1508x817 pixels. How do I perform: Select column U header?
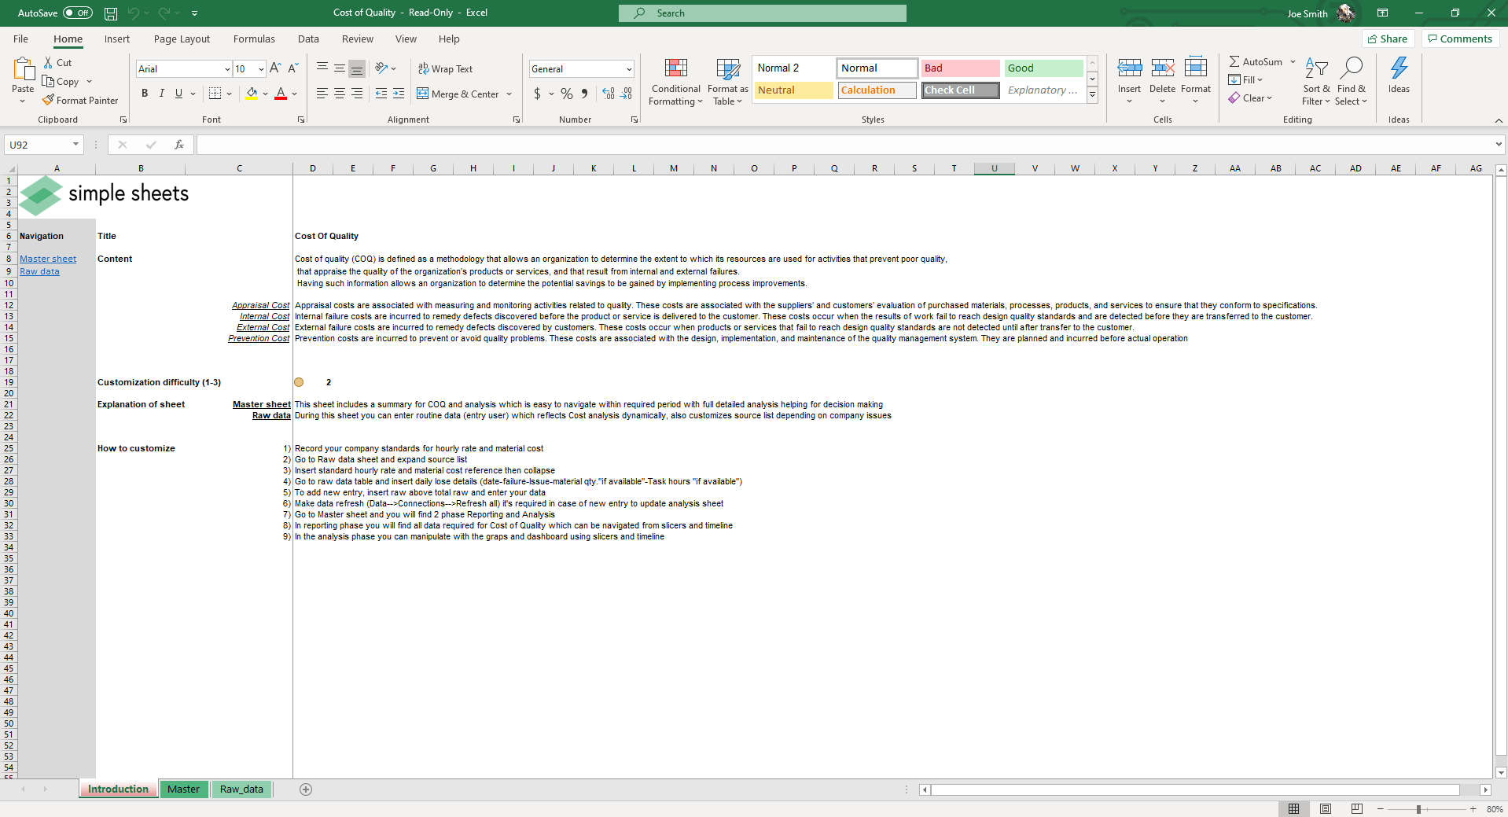tap(994, 168)
